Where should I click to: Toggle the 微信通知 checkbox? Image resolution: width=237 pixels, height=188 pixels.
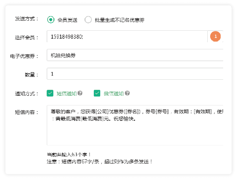click(97, 93)
